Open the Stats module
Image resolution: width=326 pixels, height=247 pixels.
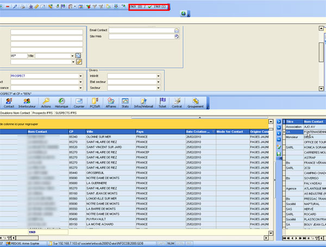click(x=125, y=103)
